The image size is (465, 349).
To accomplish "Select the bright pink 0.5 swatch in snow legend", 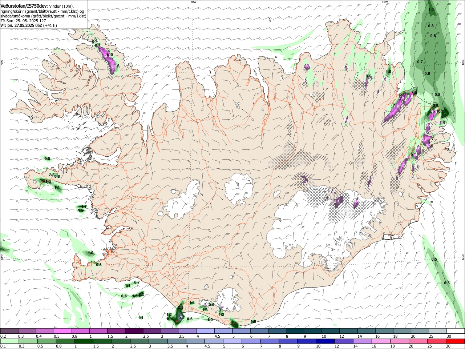I will (62, 331).
